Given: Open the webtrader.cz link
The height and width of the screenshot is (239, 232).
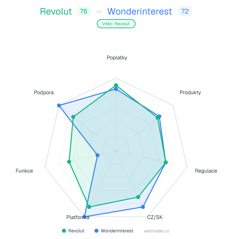Looking at the screenshot, I should tap(156, 231).
